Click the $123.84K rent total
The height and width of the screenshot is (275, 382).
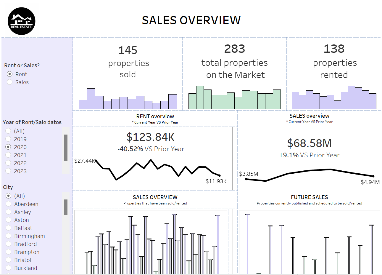[x=150, y=137]
